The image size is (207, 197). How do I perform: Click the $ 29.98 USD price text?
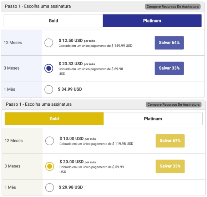click(x=71, y=187)
